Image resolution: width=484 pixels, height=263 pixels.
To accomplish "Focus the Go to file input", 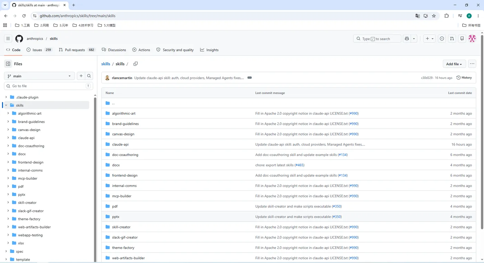I will [49, 86].
